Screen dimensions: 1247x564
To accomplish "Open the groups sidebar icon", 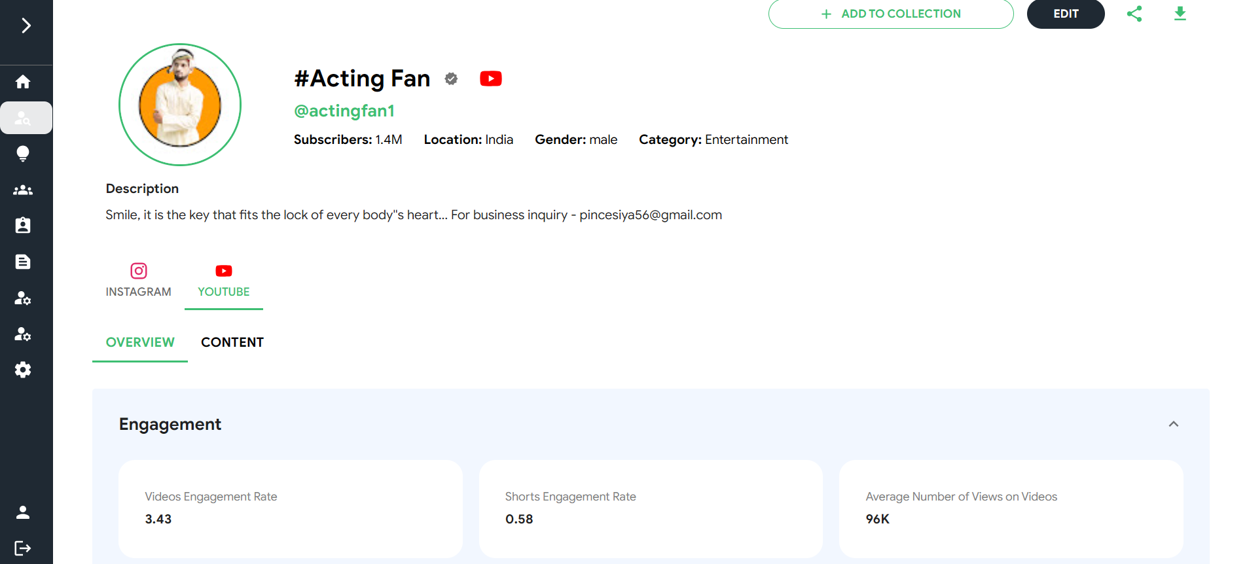I will [x=23, y=190].
